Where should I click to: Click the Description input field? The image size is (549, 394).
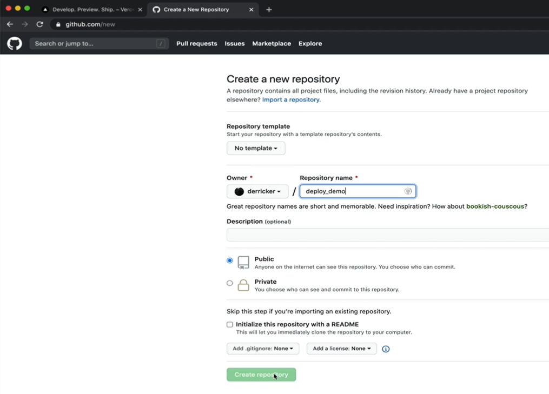coord(388,235)
